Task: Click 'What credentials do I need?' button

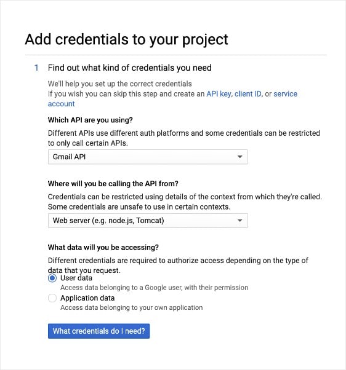Action: click(x=99, y=331)
